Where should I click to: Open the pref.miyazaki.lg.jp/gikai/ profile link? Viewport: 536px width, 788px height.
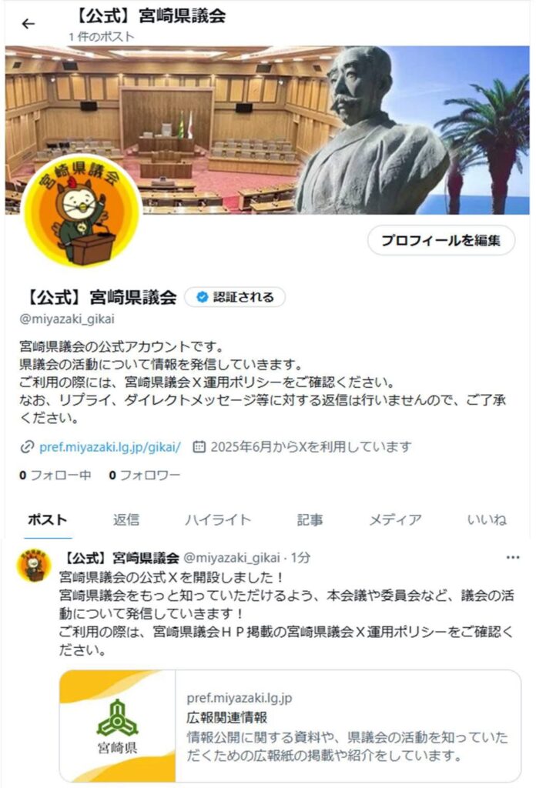110,447
